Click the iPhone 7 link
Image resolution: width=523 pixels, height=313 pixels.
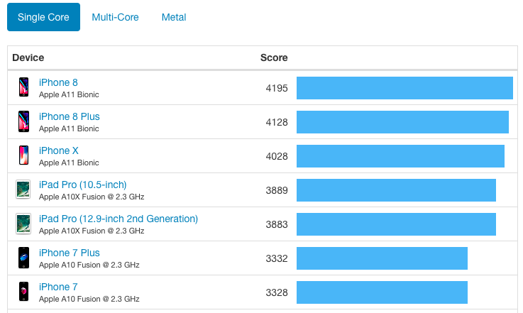[x=58, y=287]
